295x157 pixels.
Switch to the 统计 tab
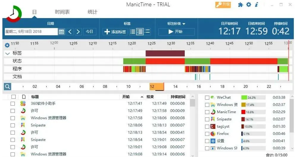pos(92,12)
